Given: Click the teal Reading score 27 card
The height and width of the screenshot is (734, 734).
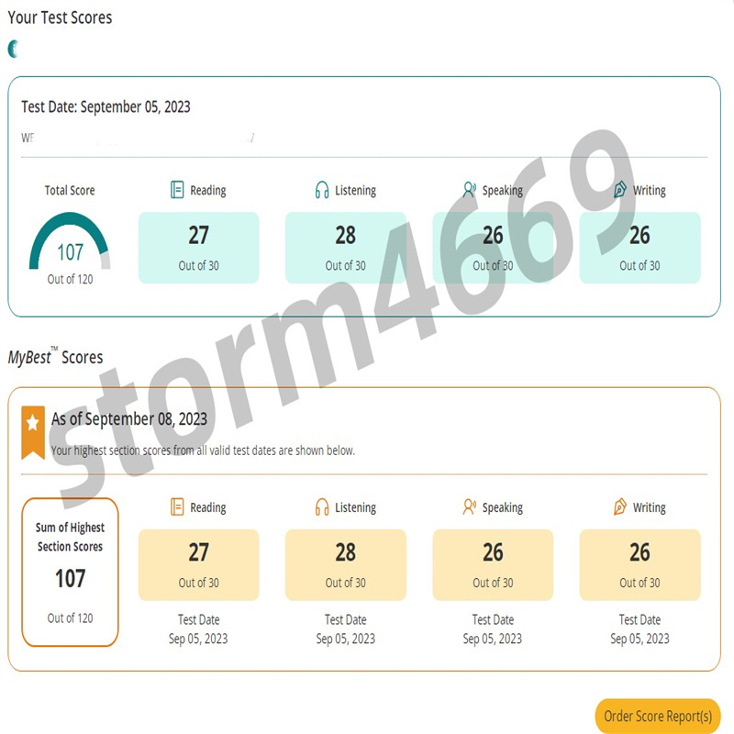Looking at the screenshot, I should [198, 248].
